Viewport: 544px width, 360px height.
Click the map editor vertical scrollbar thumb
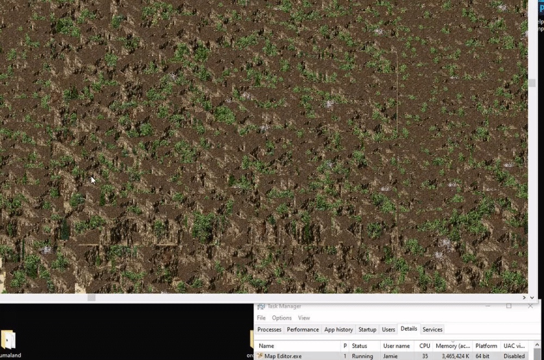point(532,83)
